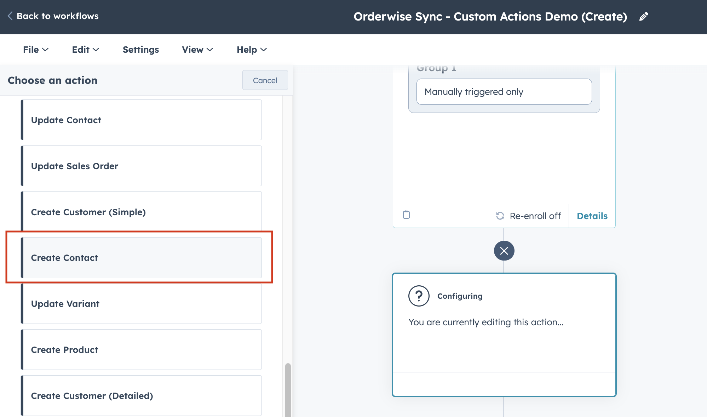Select the Update Contact action

[142, 120]
